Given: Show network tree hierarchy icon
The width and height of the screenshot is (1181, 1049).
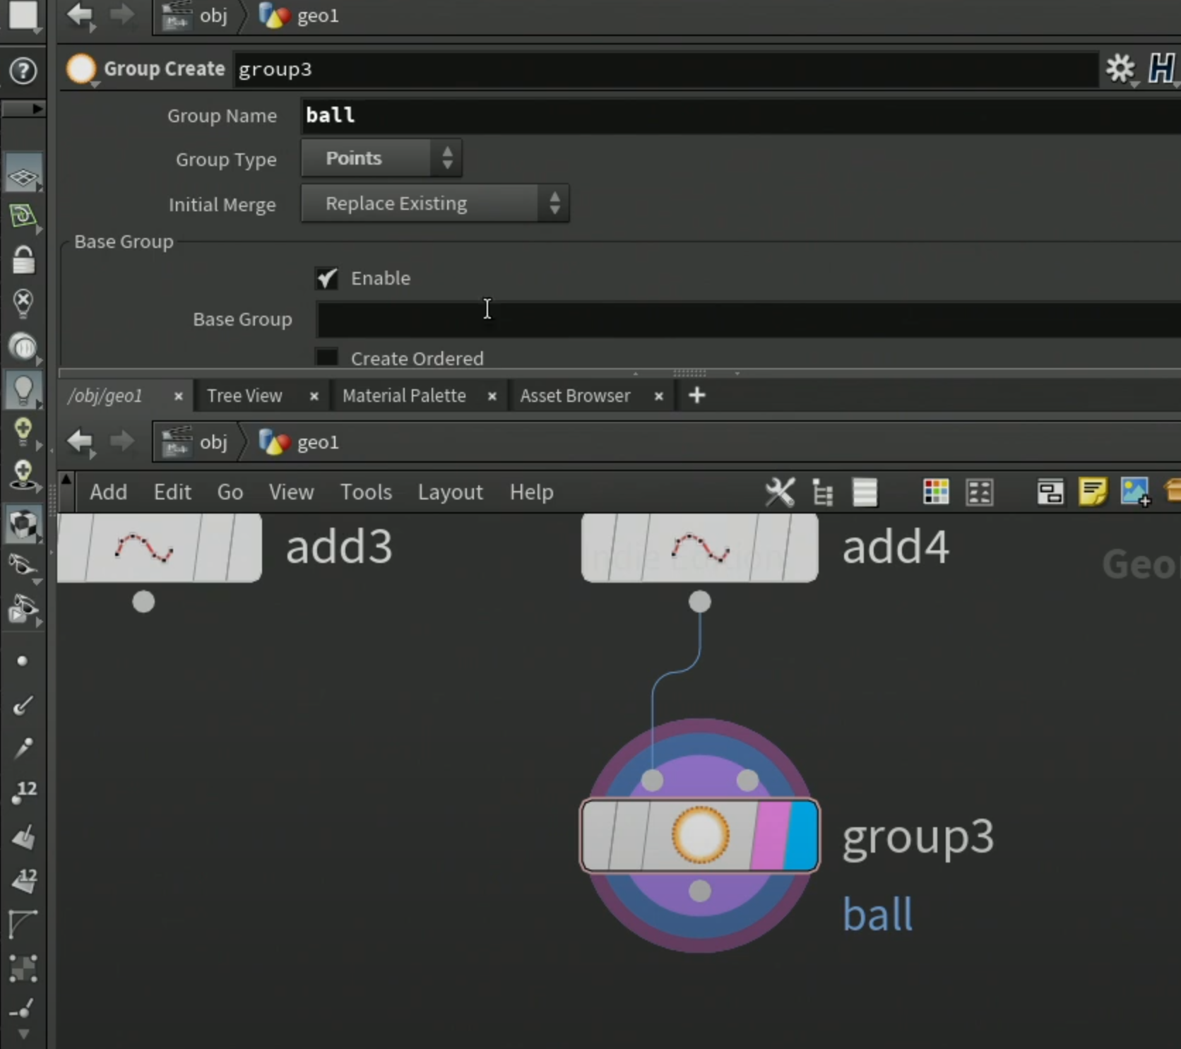Looking at the screenshot, I should (x=823, y=492).
